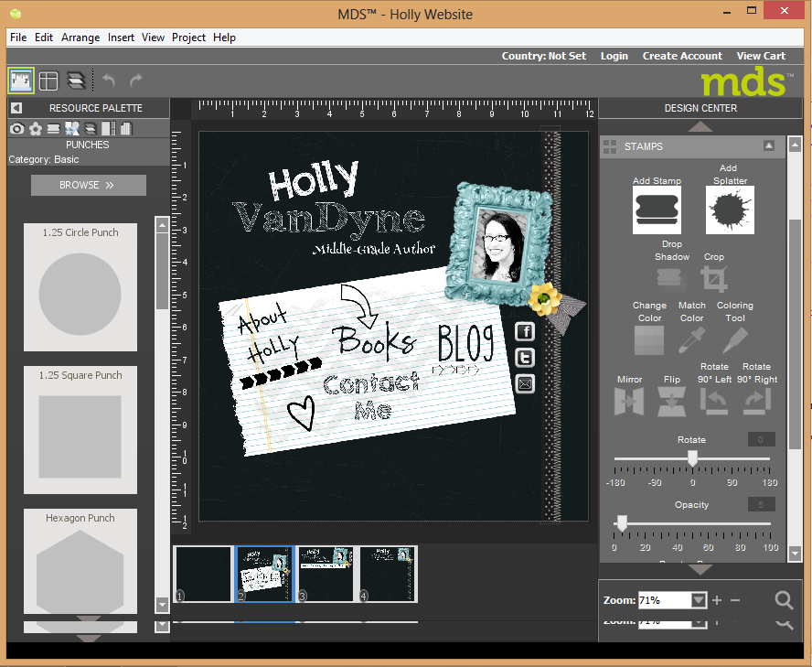Click the zoom in plus icon
The image size is (812, 667).
[x=717, y=600]
